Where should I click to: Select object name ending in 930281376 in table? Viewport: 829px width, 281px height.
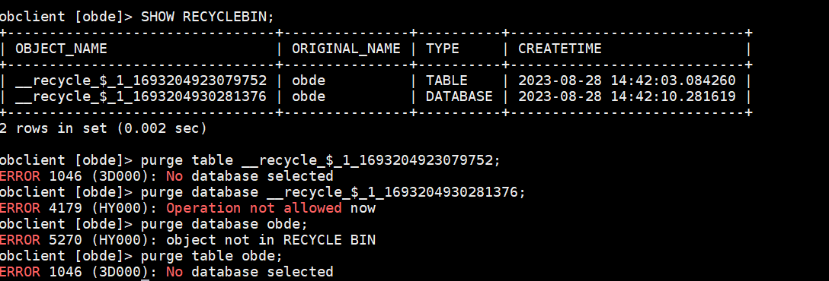pyautogui.click(x=141, y=97)
